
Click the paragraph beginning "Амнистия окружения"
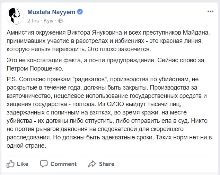[107, 40]
